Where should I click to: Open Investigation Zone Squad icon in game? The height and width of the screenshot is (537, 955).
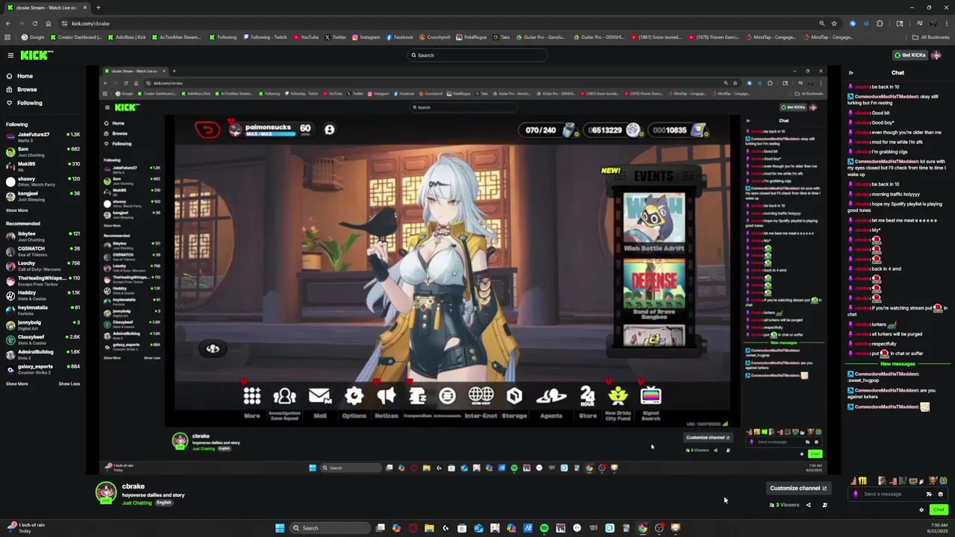point(284,396)
